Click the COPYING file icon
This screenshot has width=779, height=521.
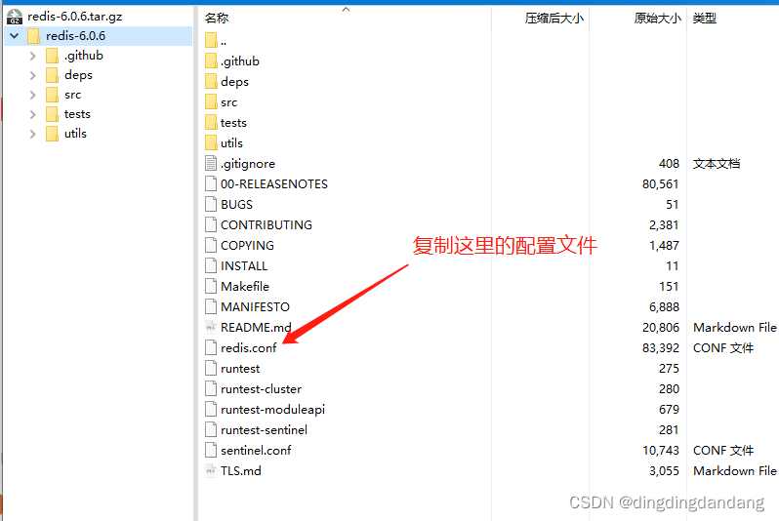(211, 245)
